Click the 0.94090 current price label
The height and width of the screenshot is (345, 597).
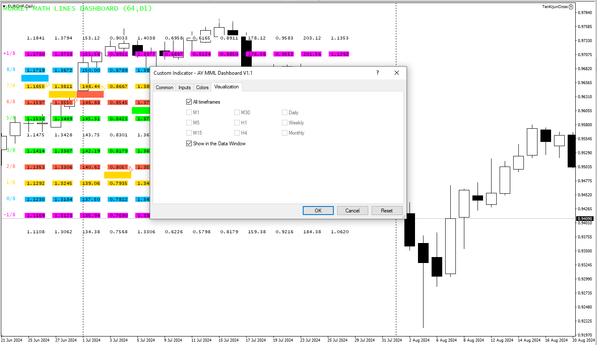tap(585, 219)
